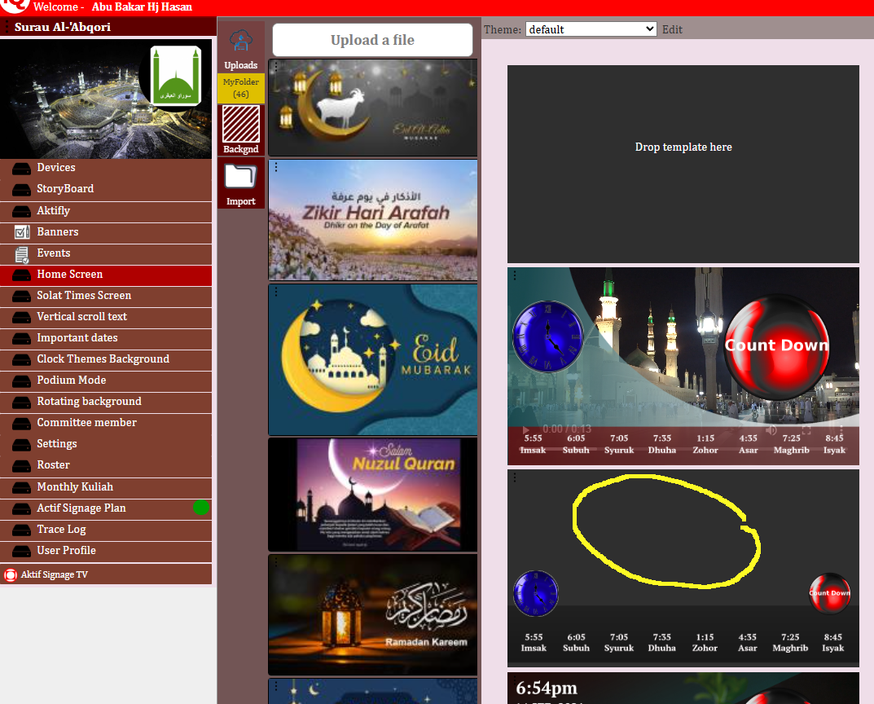
Task: Open the Import folder icon
Action: pos(241,178)
